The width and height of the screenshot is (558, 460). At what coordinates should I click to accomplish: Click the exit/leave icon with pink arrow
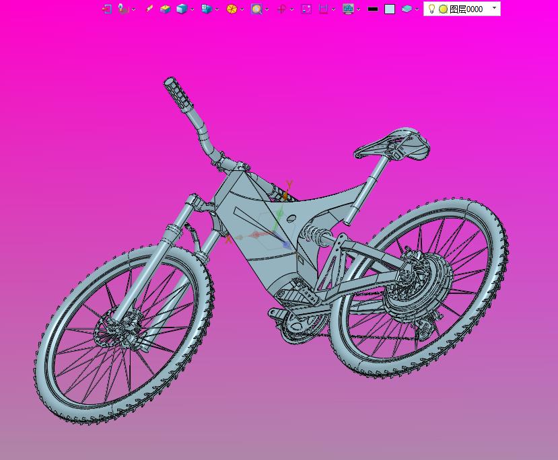pyautogui.click(x=107, y=9)
